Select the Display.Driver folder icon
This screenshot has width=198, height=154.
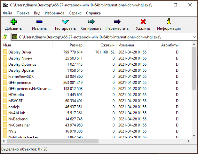pos(5,52)
